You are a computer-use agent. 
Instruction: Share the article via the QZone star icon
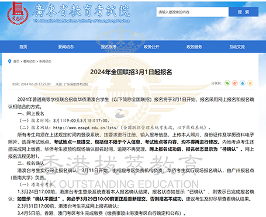tap(250, 83)
